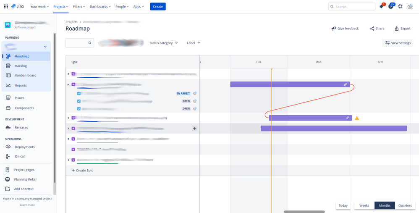This screenshot has width=419, height=213.
Task: Open the app switcher grid icon
Action: pos(6,6)
